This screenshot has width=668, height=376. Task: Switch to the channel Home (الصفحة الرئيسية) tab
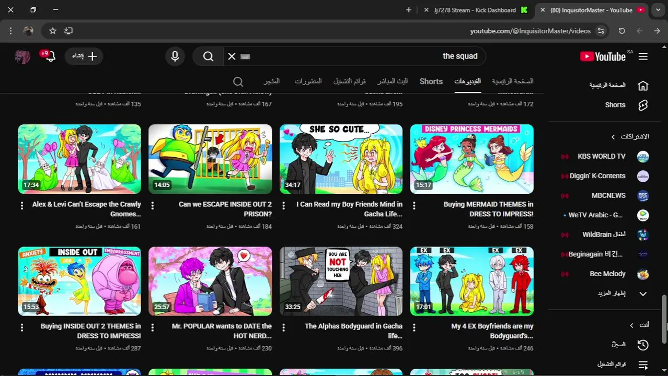512,81
